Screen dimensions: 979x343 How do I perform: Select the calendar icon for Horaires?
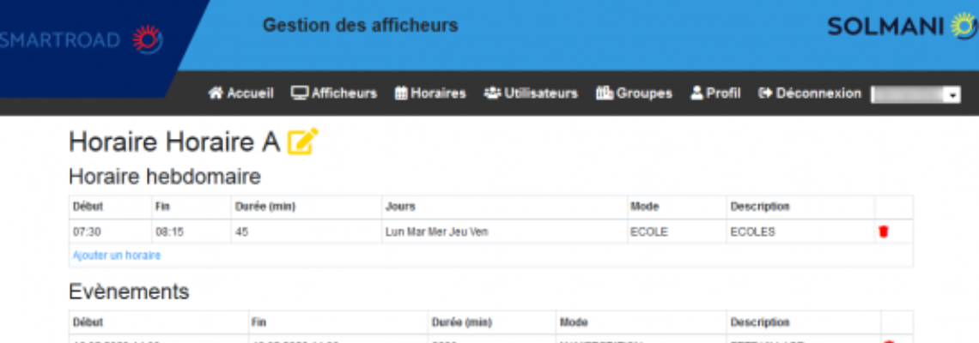tap(401, 93)
